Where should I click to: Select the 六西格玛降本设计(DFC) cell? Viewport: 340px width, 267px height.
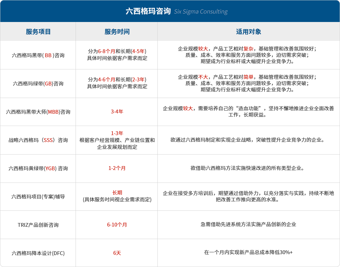coord(38,253)
